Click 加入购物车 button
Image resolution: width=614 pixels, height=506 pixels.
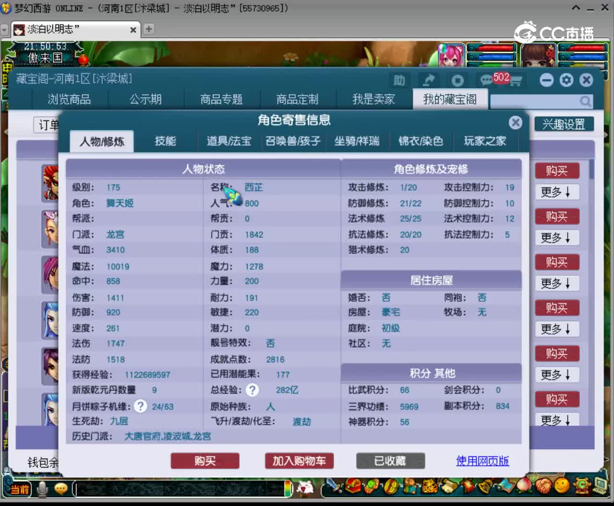coord(299,461)
